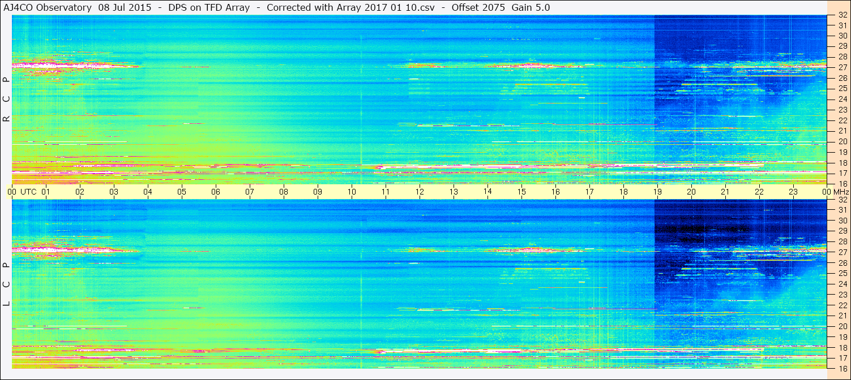The width and height of the screenshot is (851, 380).
Task: Click hour marker 18 on time axis
Action: [623, 192]
